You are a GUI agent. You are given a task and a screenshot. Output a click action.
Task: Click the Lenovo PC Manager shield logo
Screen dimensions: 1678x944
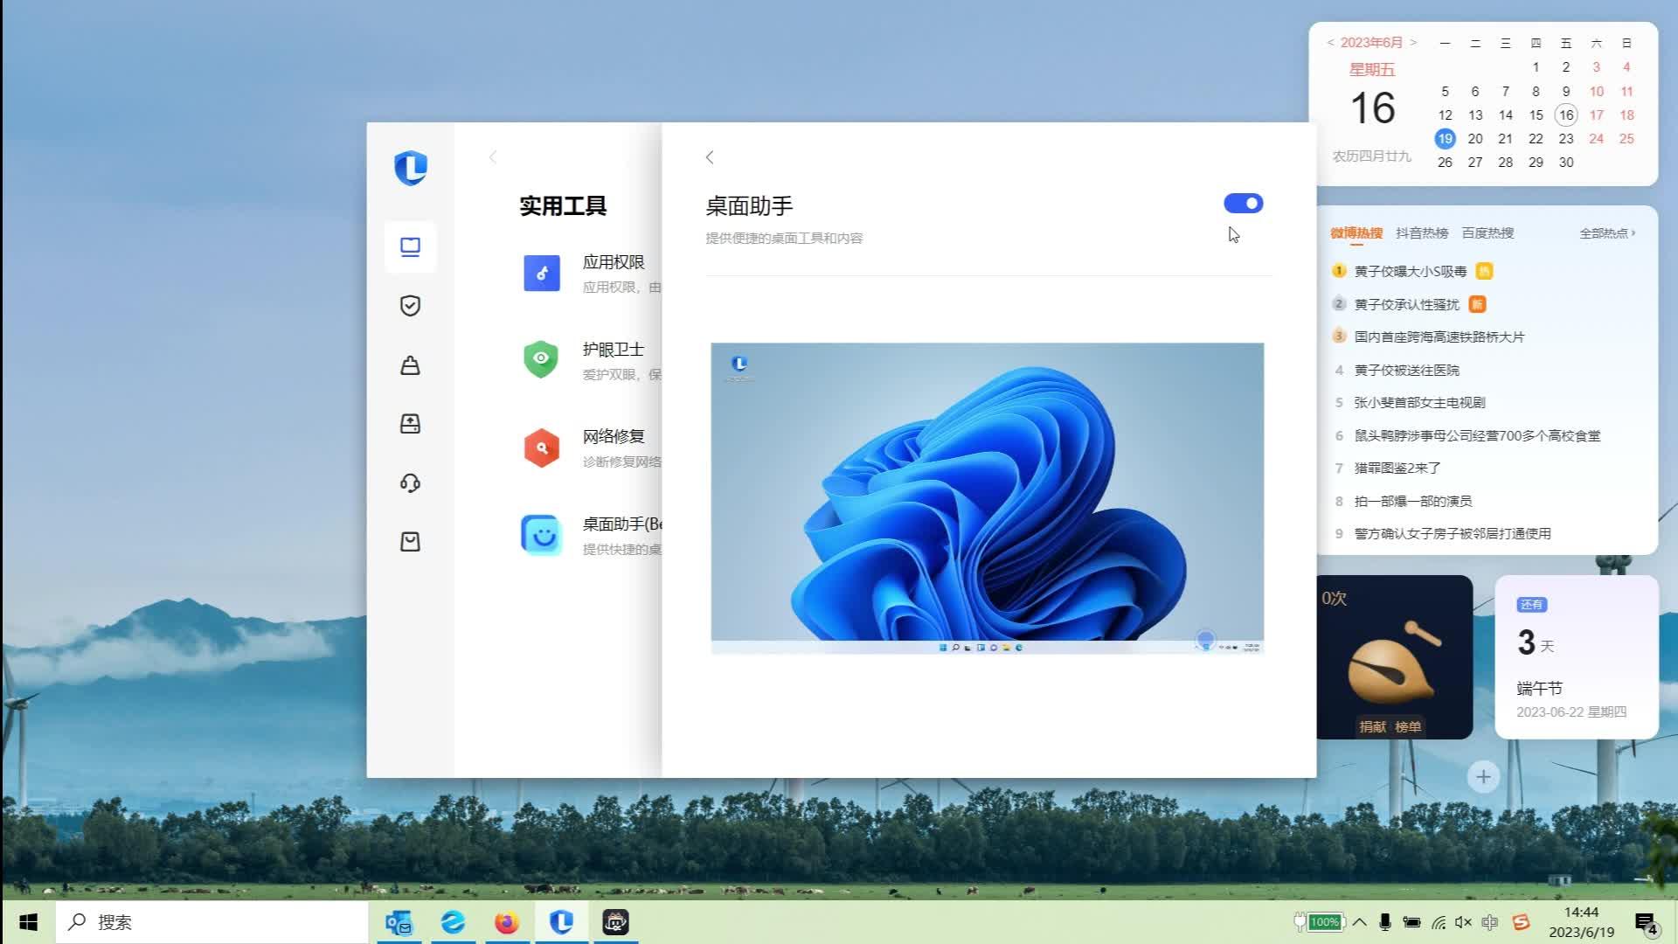410,168
